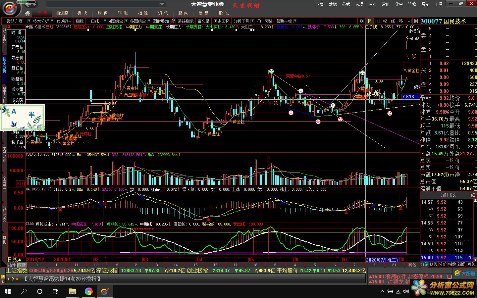Switch to the 涨停 tab
This screenshot has width=477, height=298.
pos(102,13)
